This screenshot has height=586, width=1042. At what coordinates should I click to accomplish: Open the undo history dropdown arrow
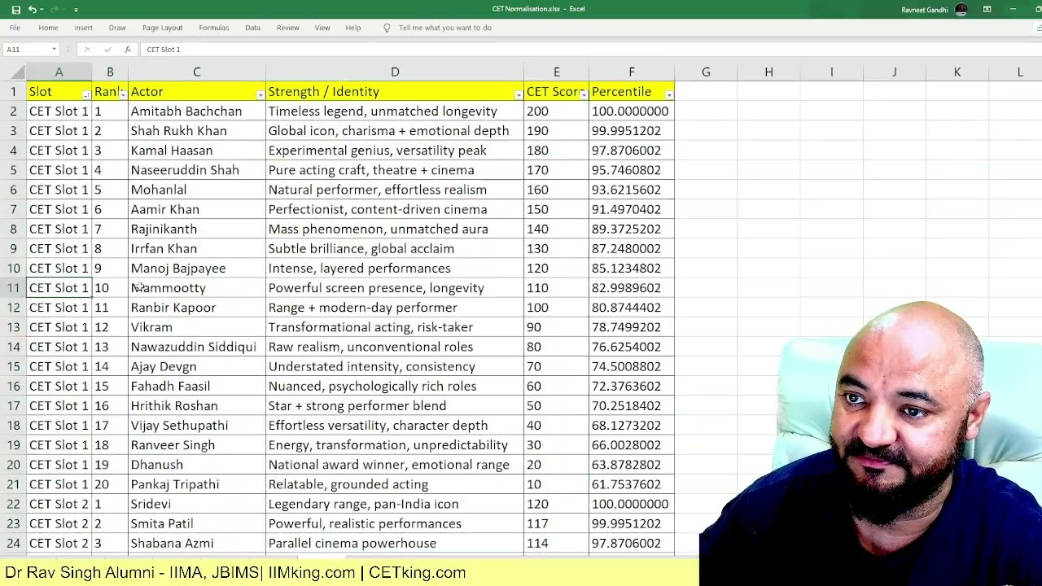pyautogui.click(x=42, y=10)
